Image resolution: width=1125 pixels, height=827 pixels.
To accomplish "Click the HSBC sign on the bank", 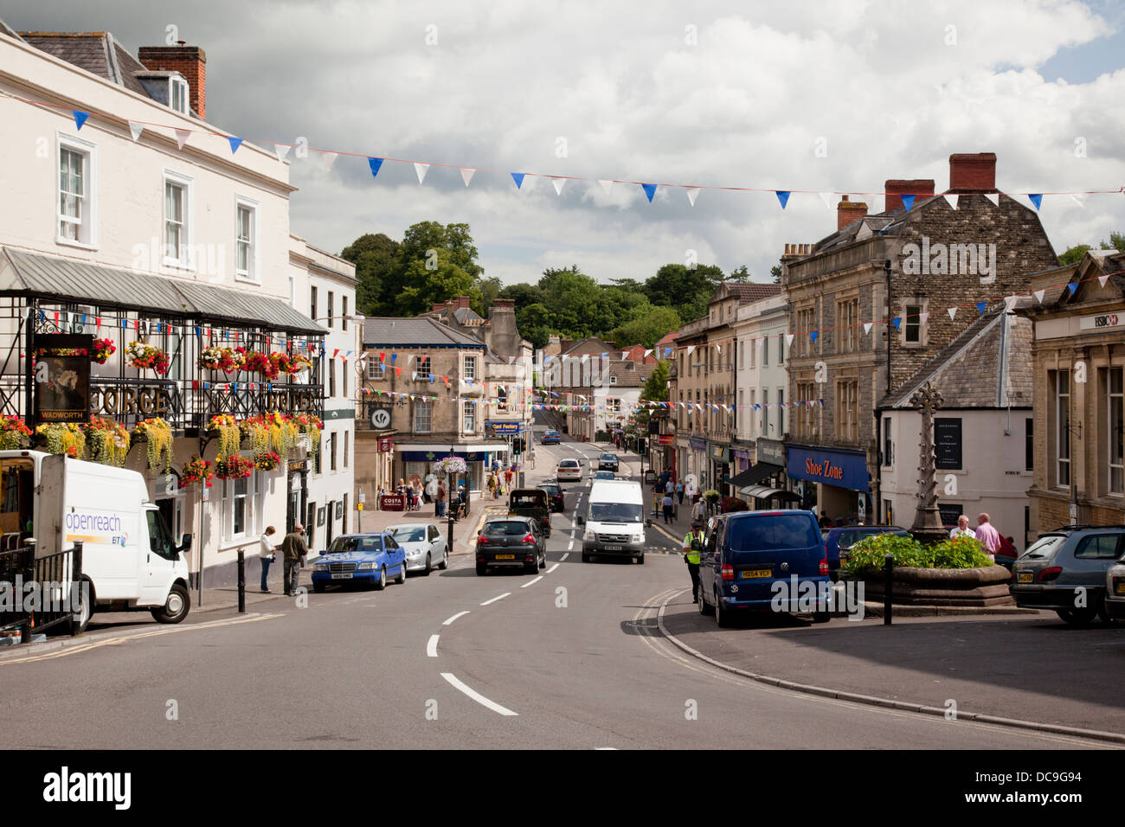I will [x=1105, y=320].
